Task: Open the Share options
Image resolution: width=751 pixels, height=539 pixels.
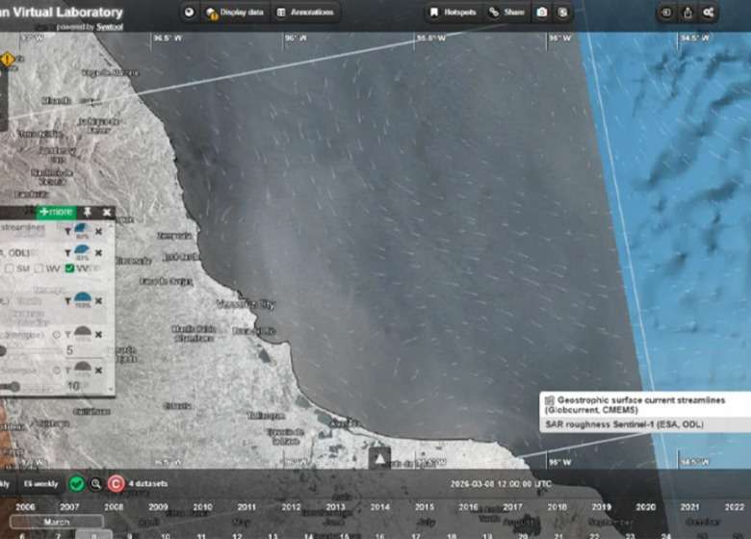Action: 506,13
